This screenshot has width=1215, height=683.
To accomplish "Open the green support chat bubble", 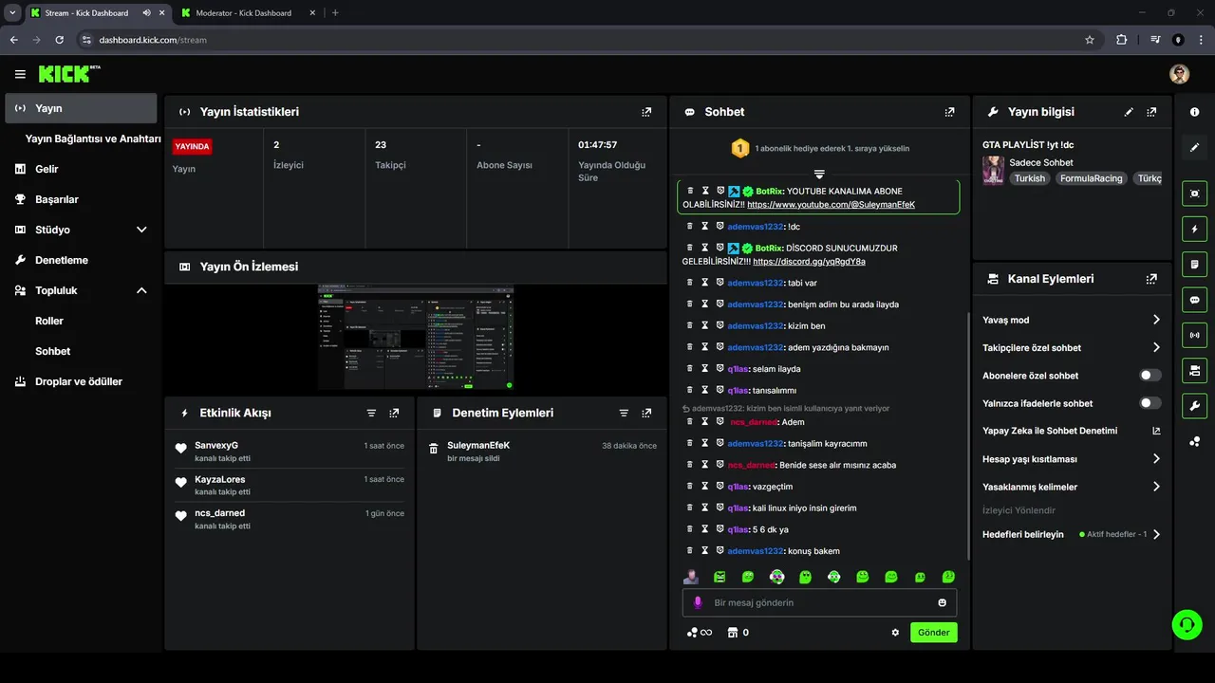I will (x=1187, y=623).
